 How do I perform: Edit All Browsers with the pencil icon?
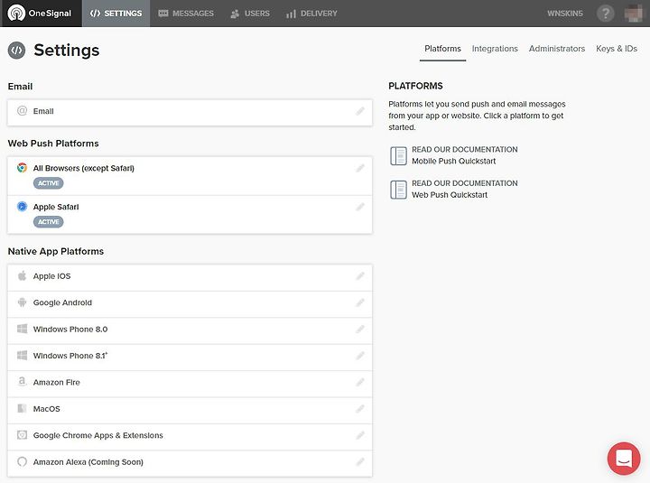coord(360,168)
